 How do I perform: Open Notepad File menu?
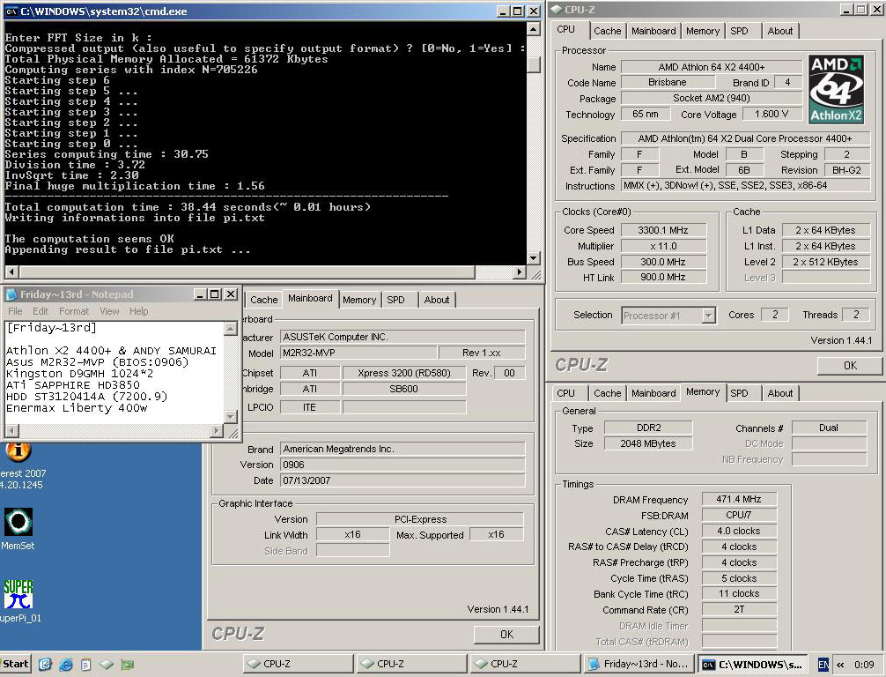coord(15,311)
